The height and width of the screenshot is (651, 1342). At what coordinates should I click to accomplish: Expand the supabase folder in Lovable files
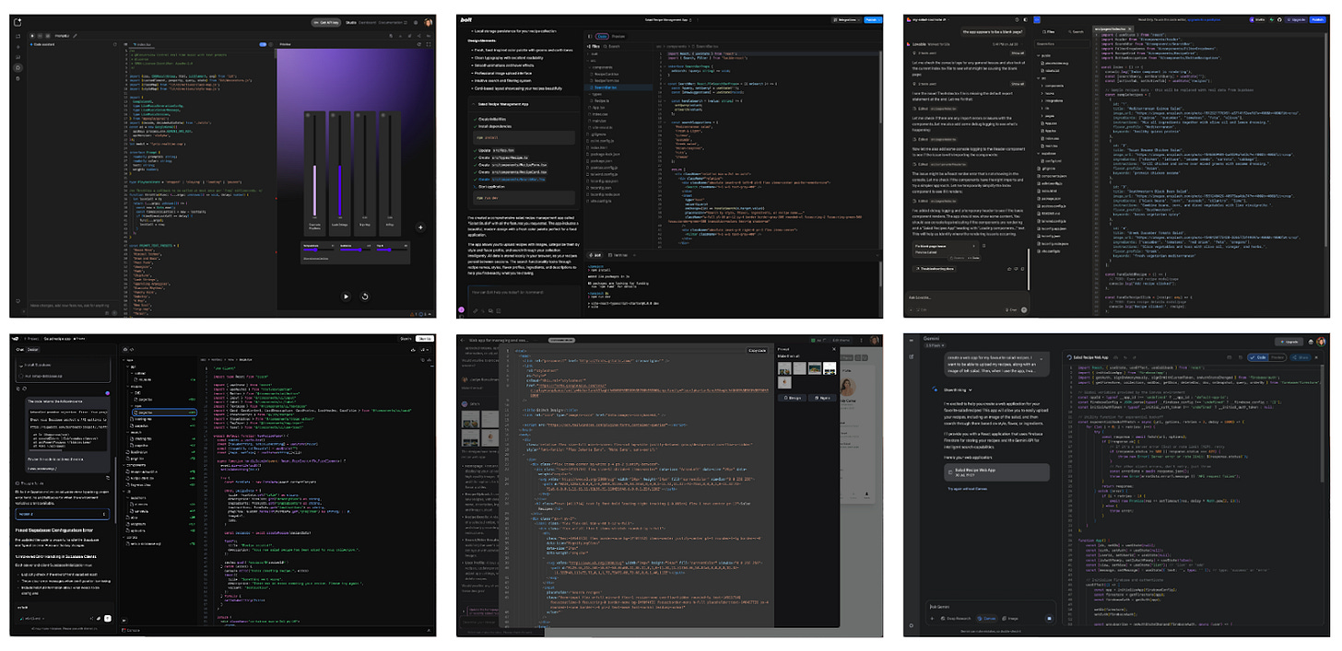tap(1046, 153)
